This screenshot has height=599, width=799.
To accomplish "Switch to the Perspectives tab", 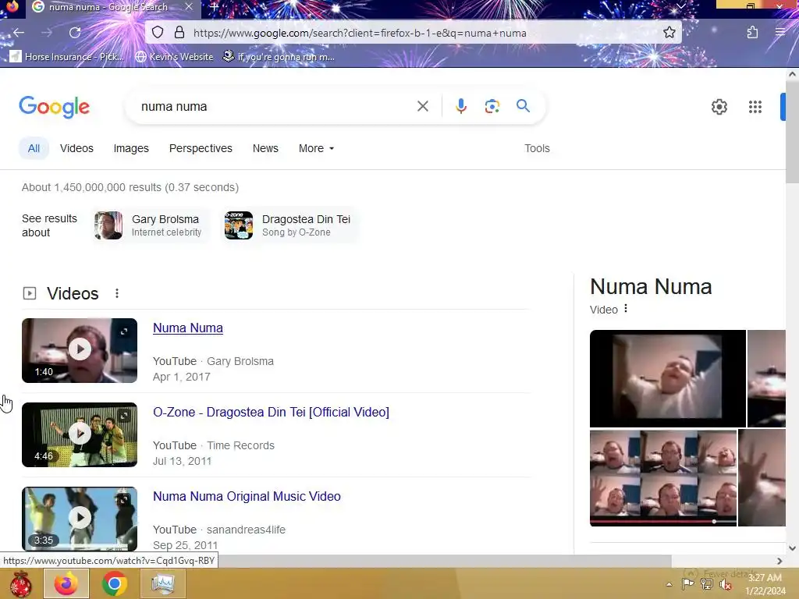I will coord(201,148).
